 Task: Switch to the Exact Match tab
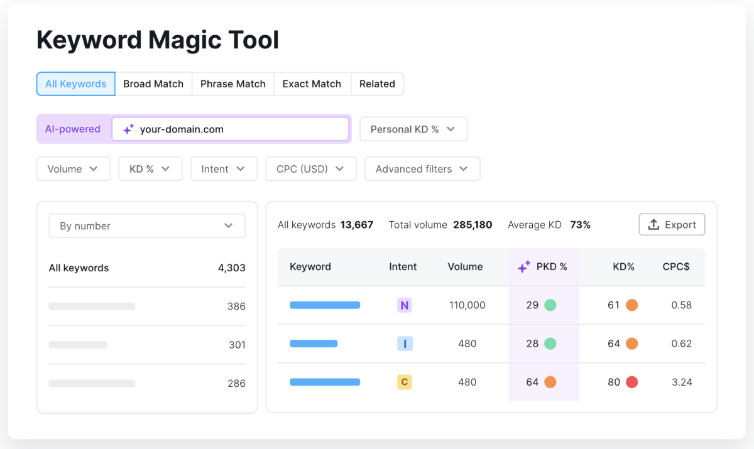tap(312, 84)
